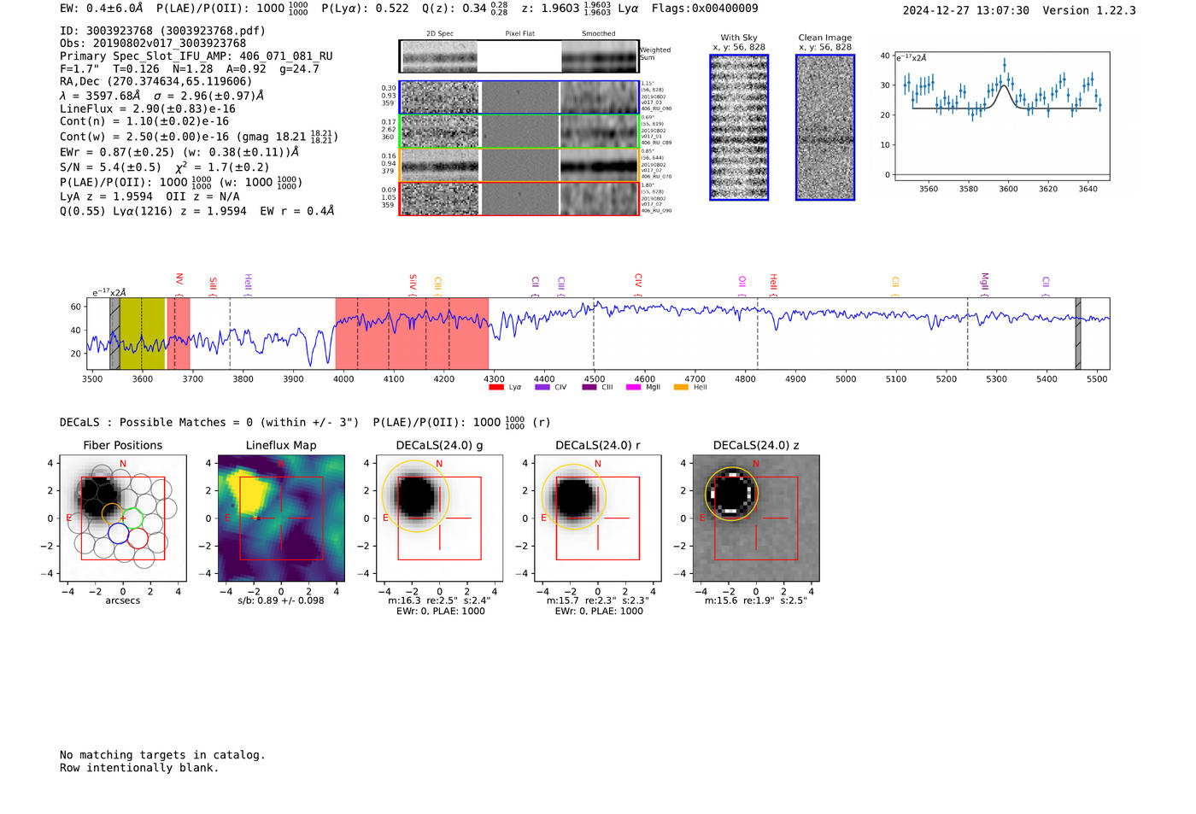The height and width of the screenshot is (814, 1196).
Task: Select the Lineflux Map image
Action: click(x=281, y=518)
